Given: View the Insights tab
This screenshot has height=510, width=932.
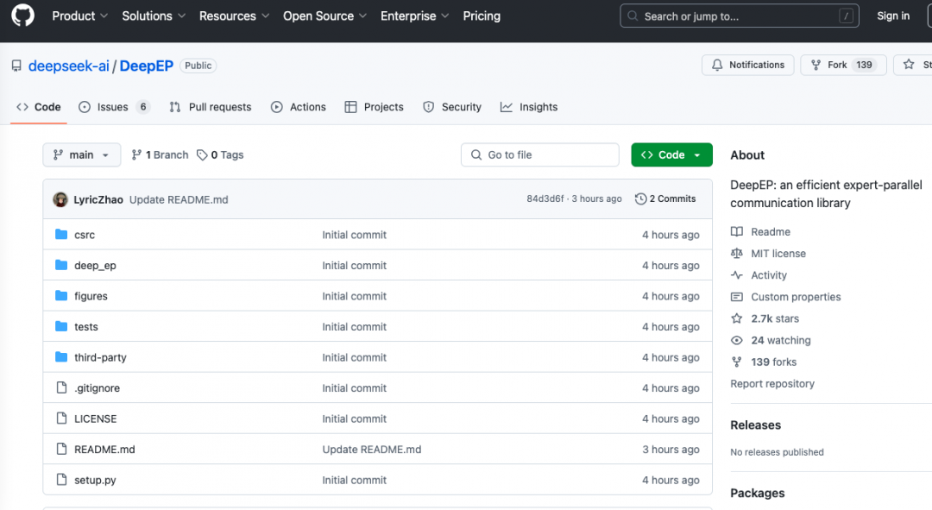Looking at the screenshot, I should [529, 107].
